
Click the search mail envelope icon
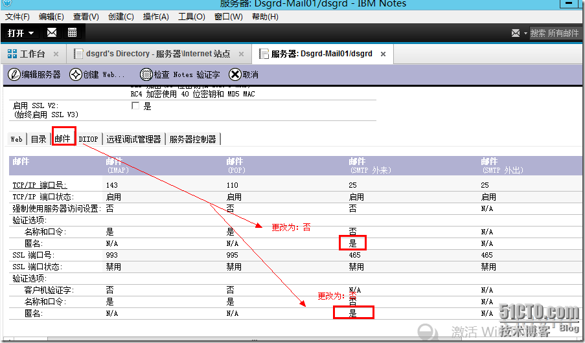point(516,33)
